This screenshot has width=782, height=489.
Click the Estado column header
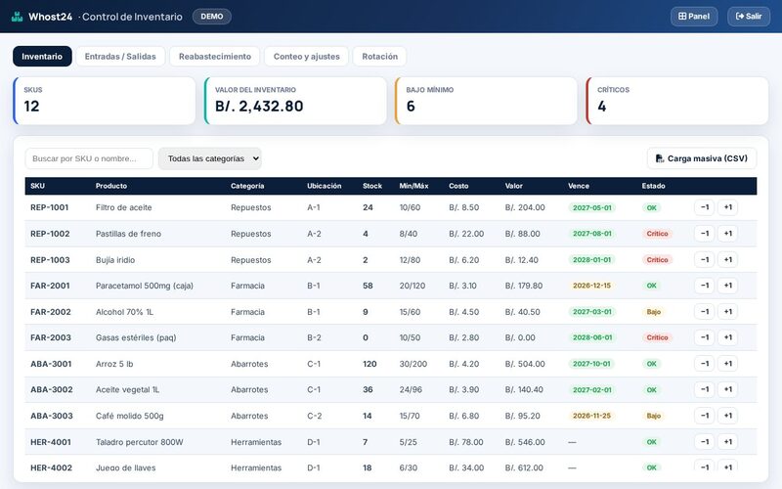pos(653,186)
